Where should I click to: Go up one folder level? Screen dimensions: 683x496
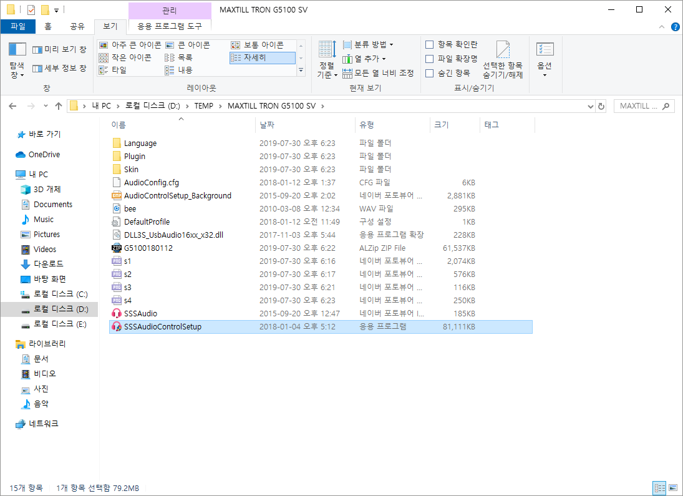coord(59,106)
